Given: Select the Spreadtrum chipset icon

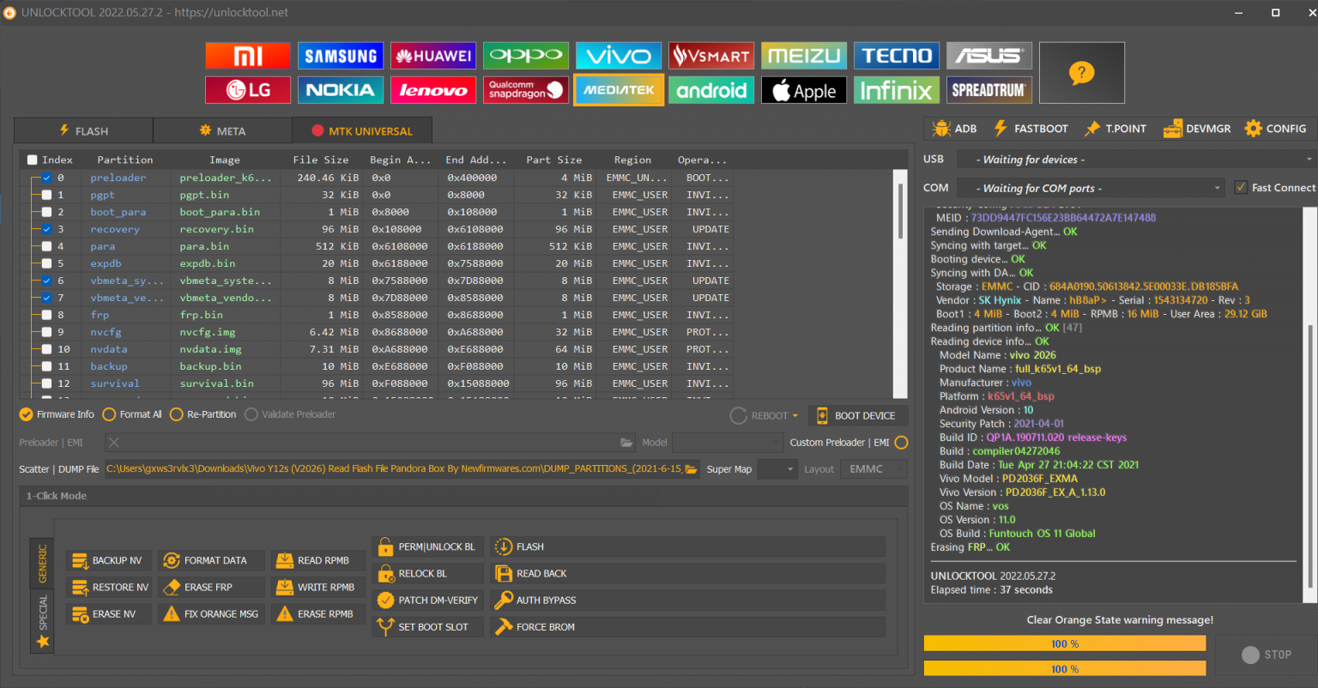Looking at the screenshot, I should pyautogui.click(x=989, y=90).
